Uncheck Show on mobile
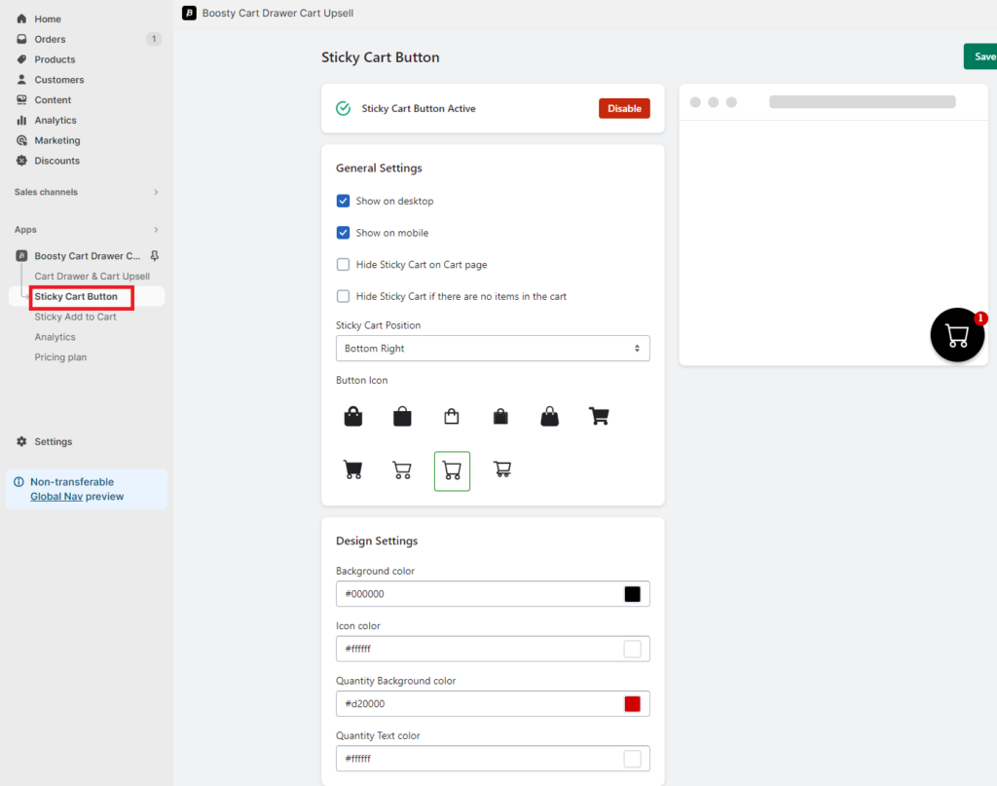This screenshot has width=997, height=786. 343,233
